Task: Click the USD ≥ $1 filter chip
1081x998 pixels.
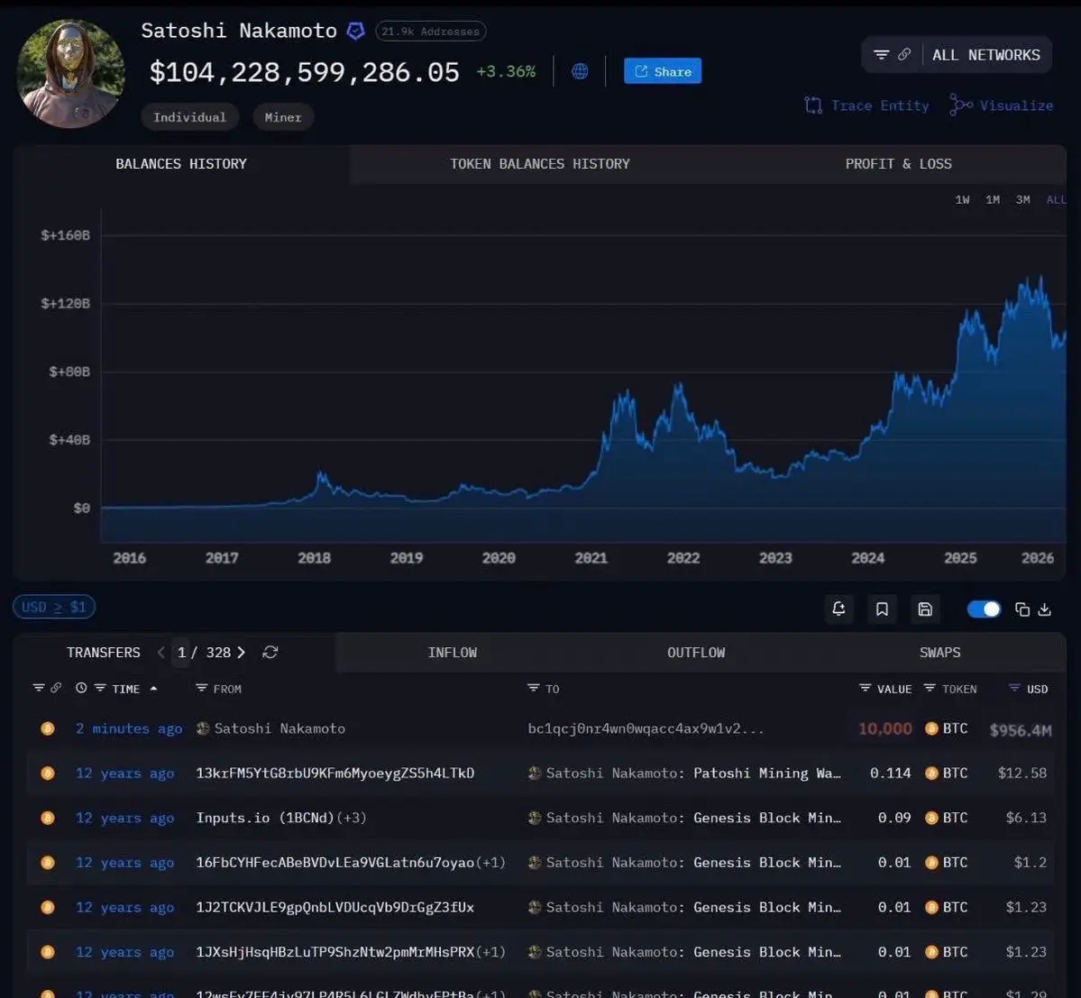Action: pyautogui.click(x=54, y=607)
